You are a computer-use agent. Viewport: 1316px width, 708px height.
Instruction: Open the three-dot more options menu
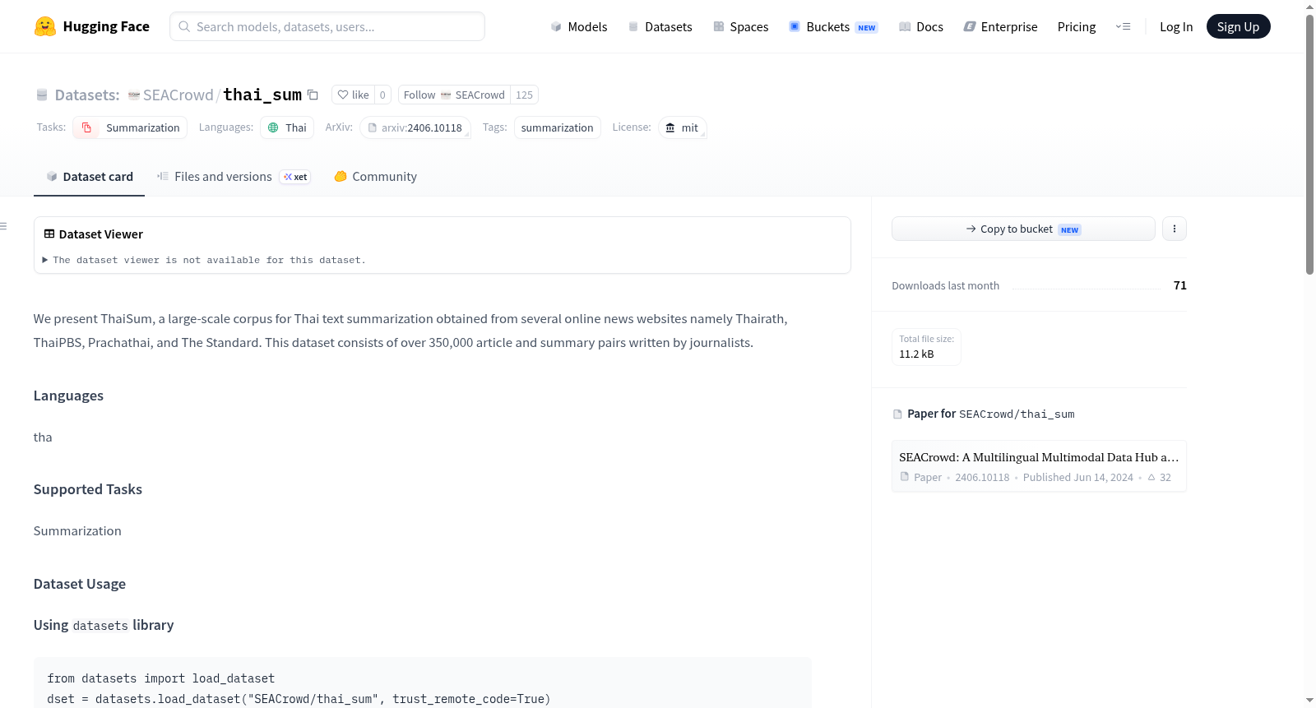coord(1175,229)
